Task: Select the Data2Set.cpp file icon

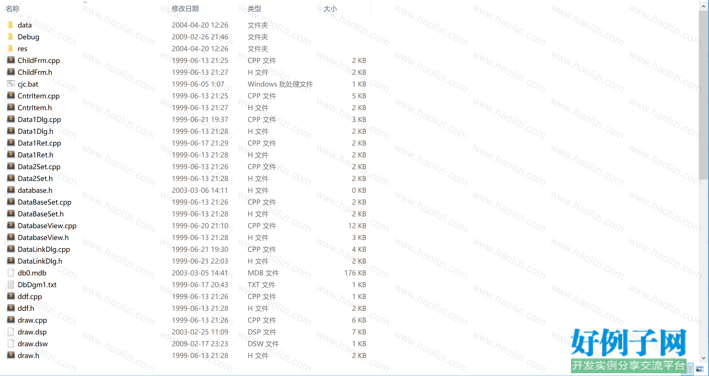Action: [x=11, y=166]
